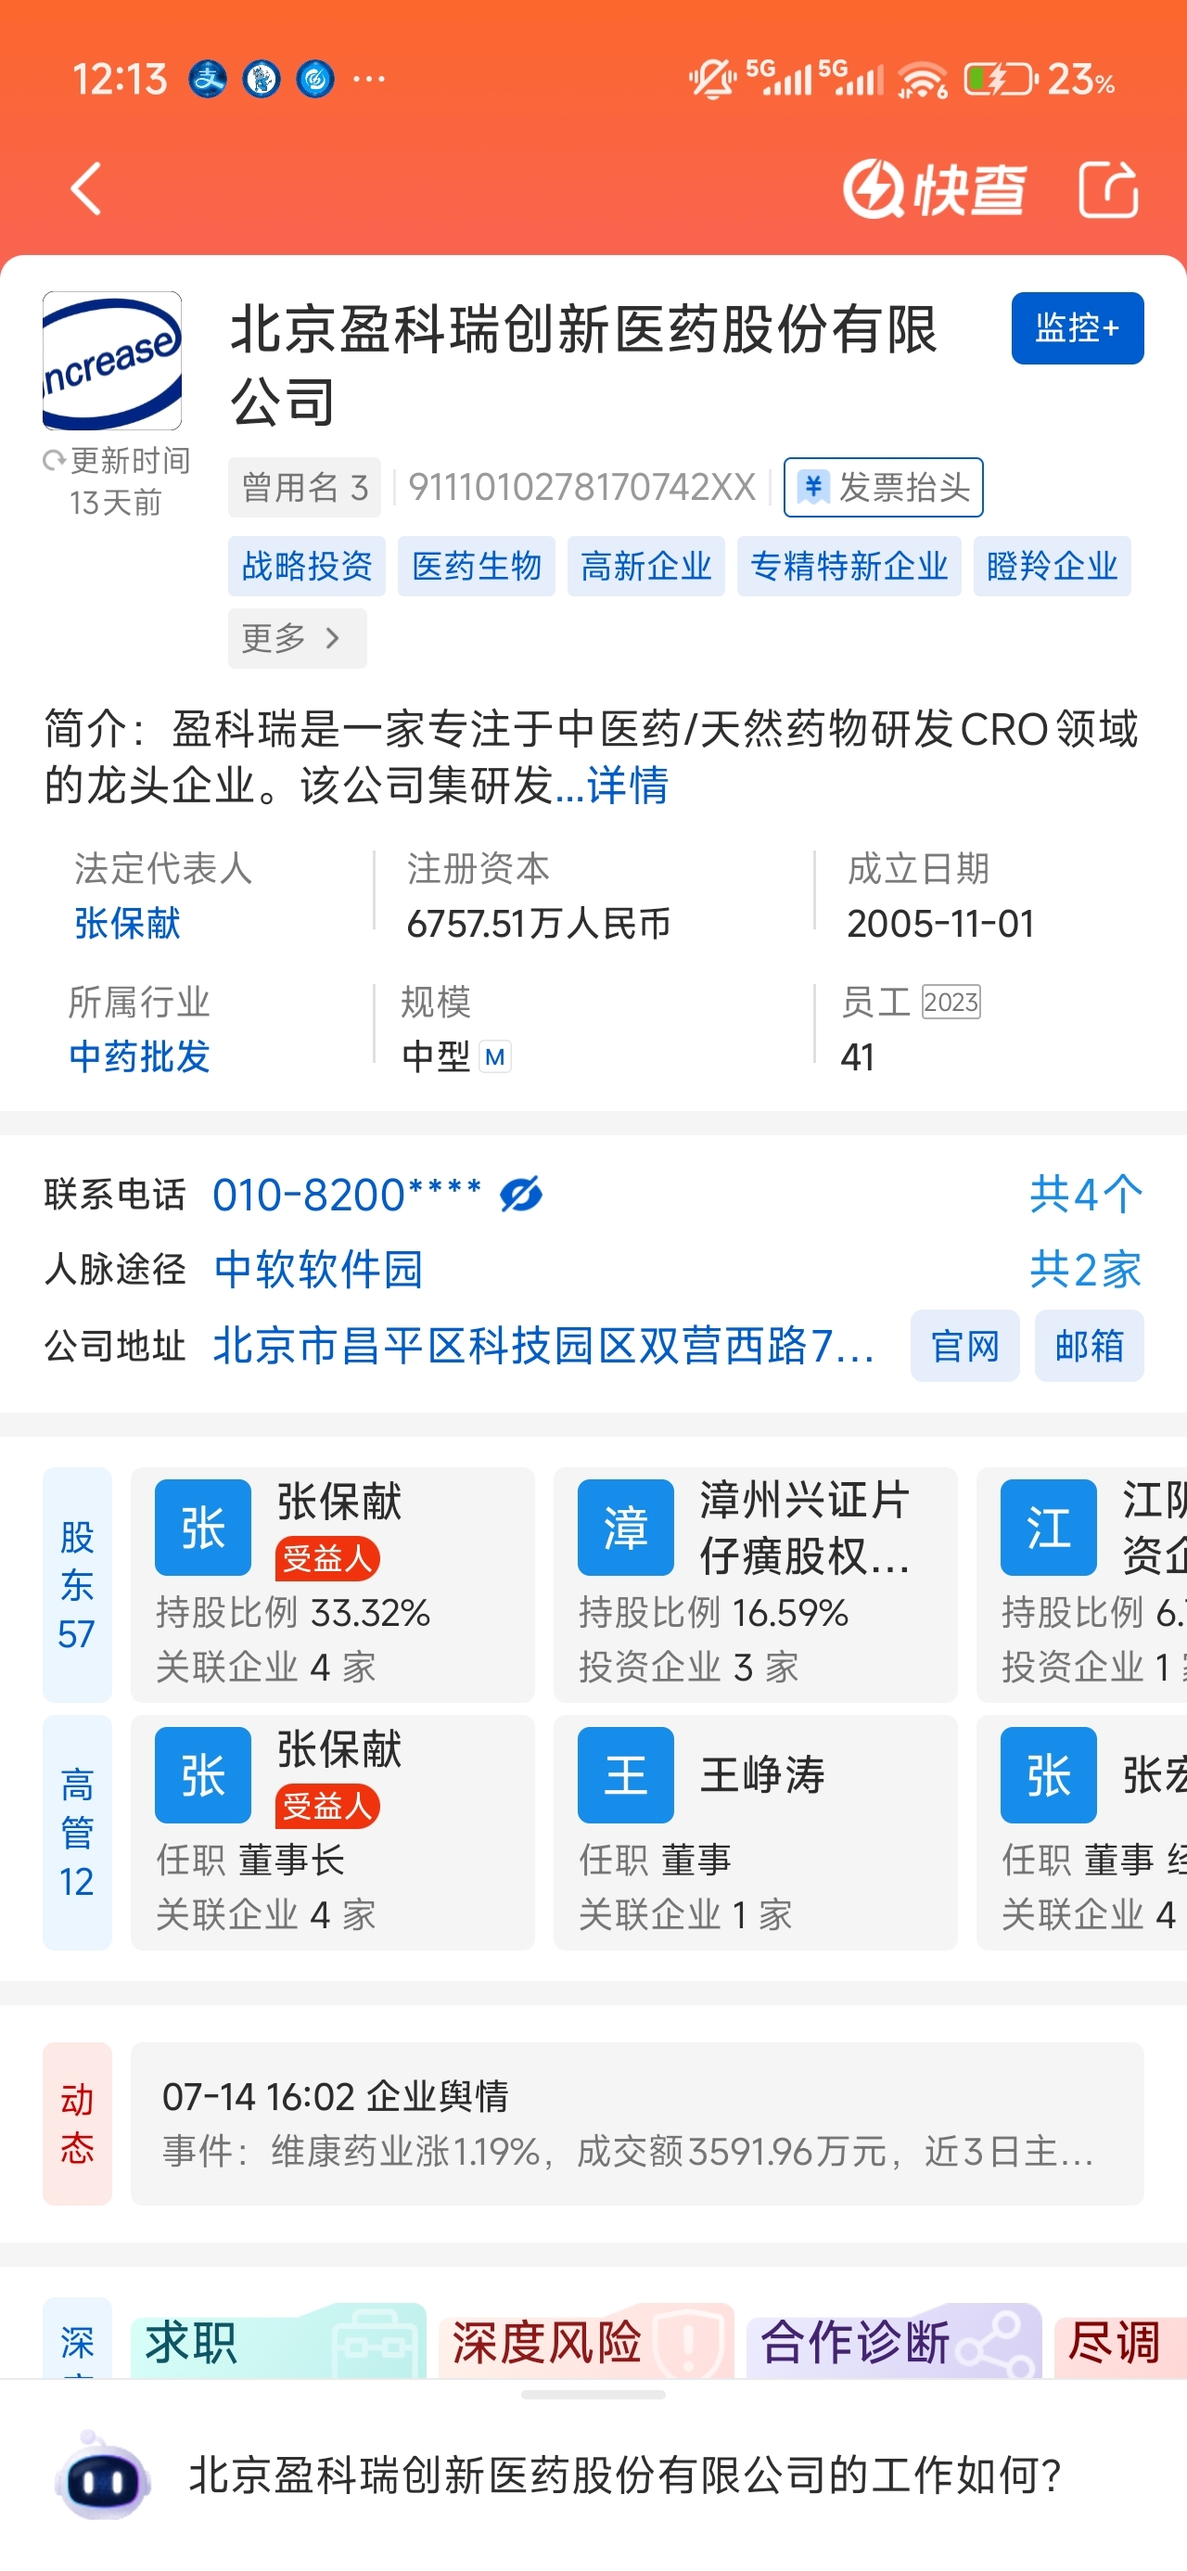Tap the M scale badge
The width and height of the screenshot is (1187, 2571).
tap(495, 1057)
